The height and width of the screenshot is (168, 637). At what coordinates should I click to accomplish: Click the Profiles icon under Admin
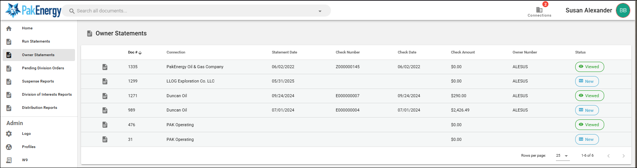pyautogui.click(x=9, y=147)
